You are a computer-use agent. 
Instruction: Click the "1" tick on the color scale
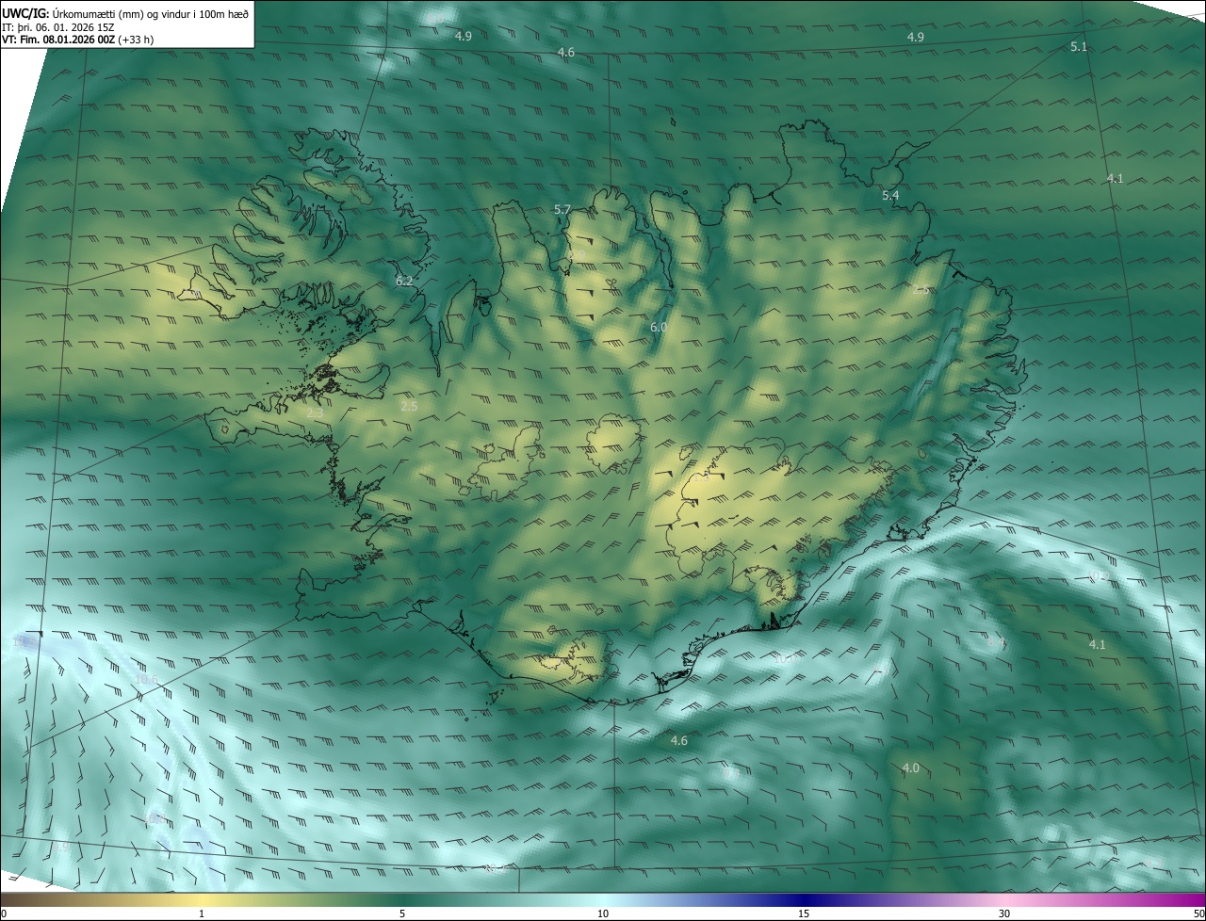202,913
